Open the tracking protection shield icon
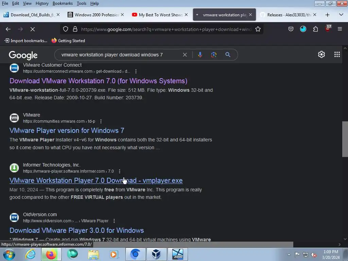 pos(66,29)
